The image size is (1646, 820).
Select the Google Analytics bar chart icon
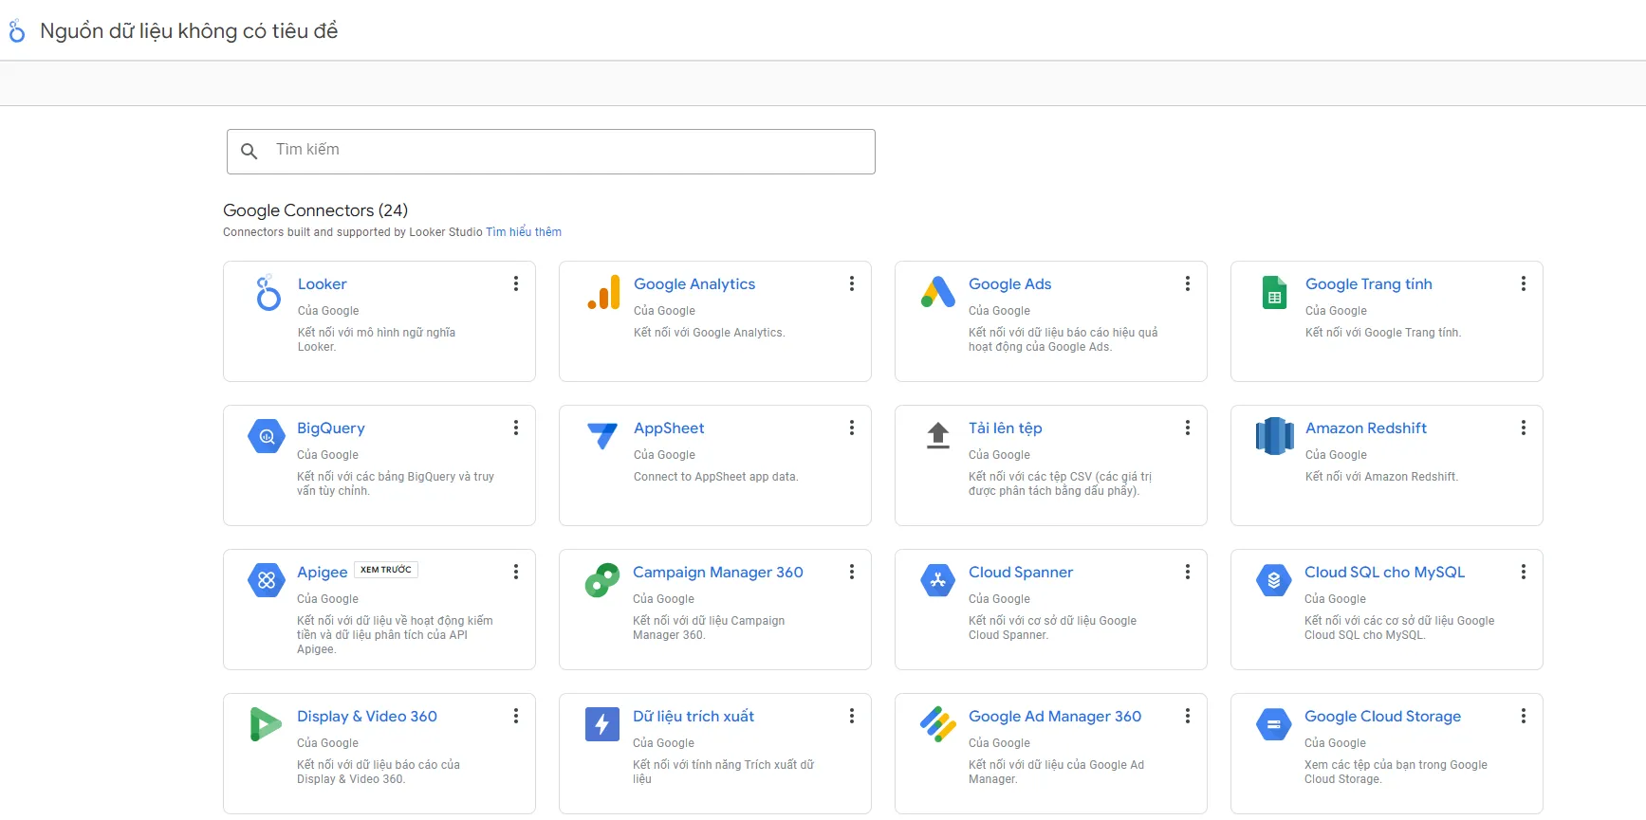pos(603,292)
